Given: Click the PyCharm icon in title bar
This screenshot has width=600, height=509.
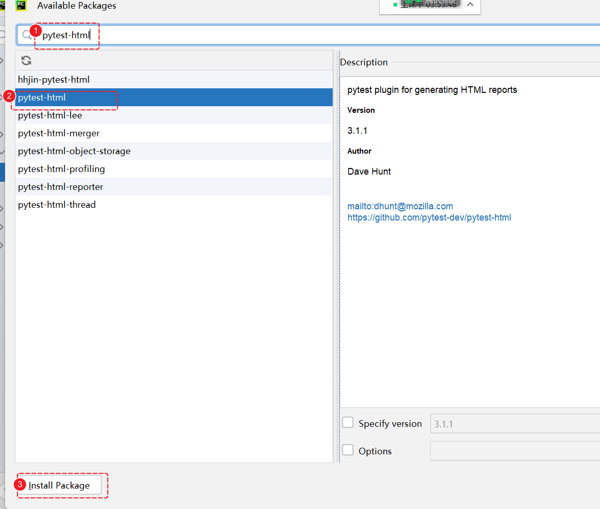Looking at the screenshot, I should pyautogui.click(x=21, y=6).
